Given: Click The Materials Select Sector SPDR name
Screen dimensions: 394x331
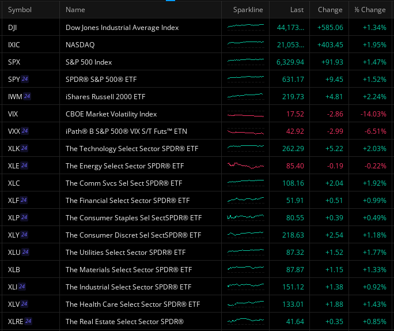Looking at the screenshot, I should click(128, 270).
